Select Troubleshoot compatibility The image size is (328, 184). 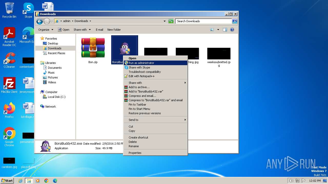[156, 72]
